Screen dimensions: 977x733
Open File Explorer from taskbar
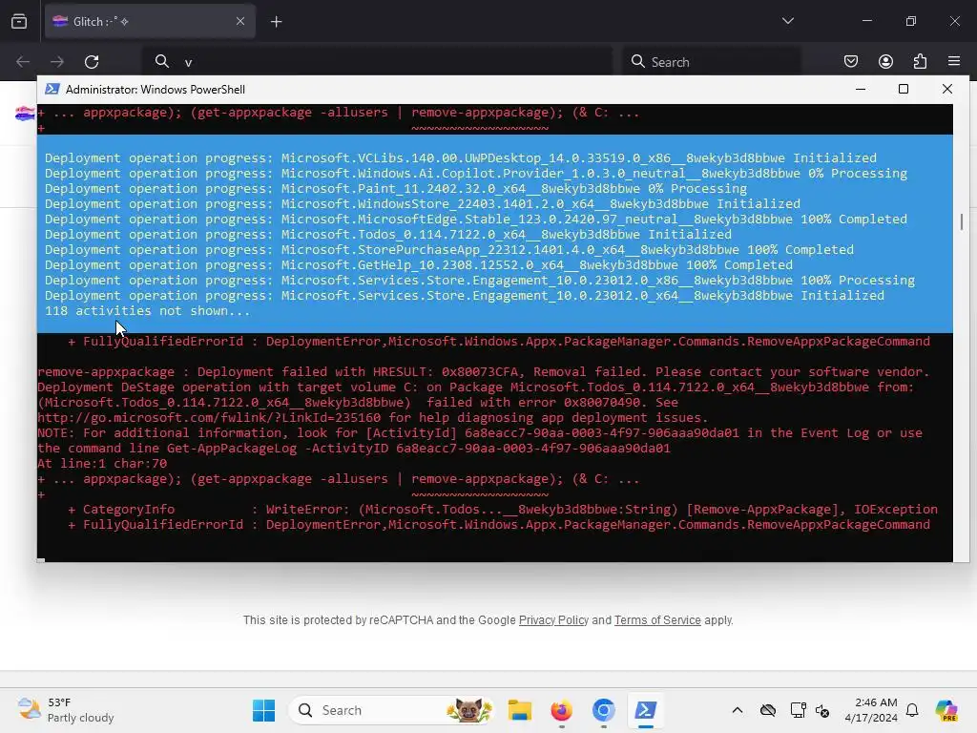[520, 710]
